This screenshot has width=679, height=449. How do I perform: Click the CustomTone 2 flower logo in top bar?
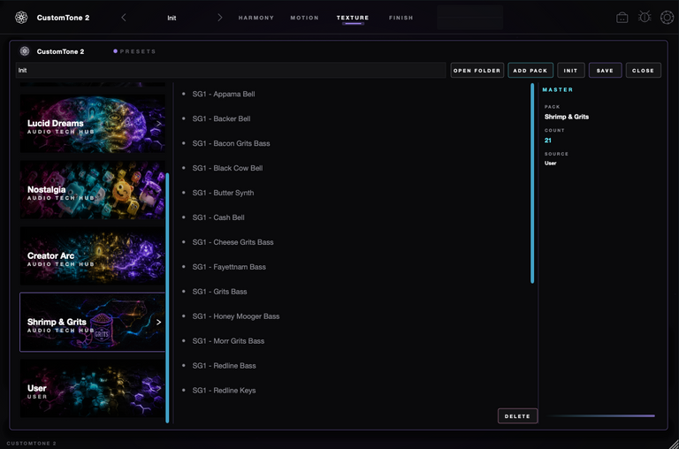pyautogui.click(x=21, y=18)
